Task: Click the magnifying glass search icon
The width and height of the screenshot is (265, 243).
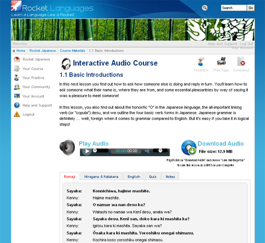Action: point(205,8)
